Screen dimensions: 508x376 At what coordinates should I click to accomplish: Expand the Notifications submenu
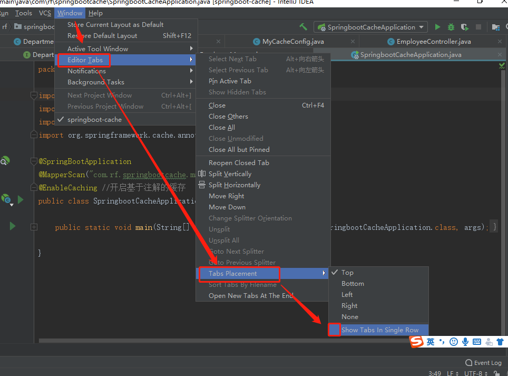(125, 71)
